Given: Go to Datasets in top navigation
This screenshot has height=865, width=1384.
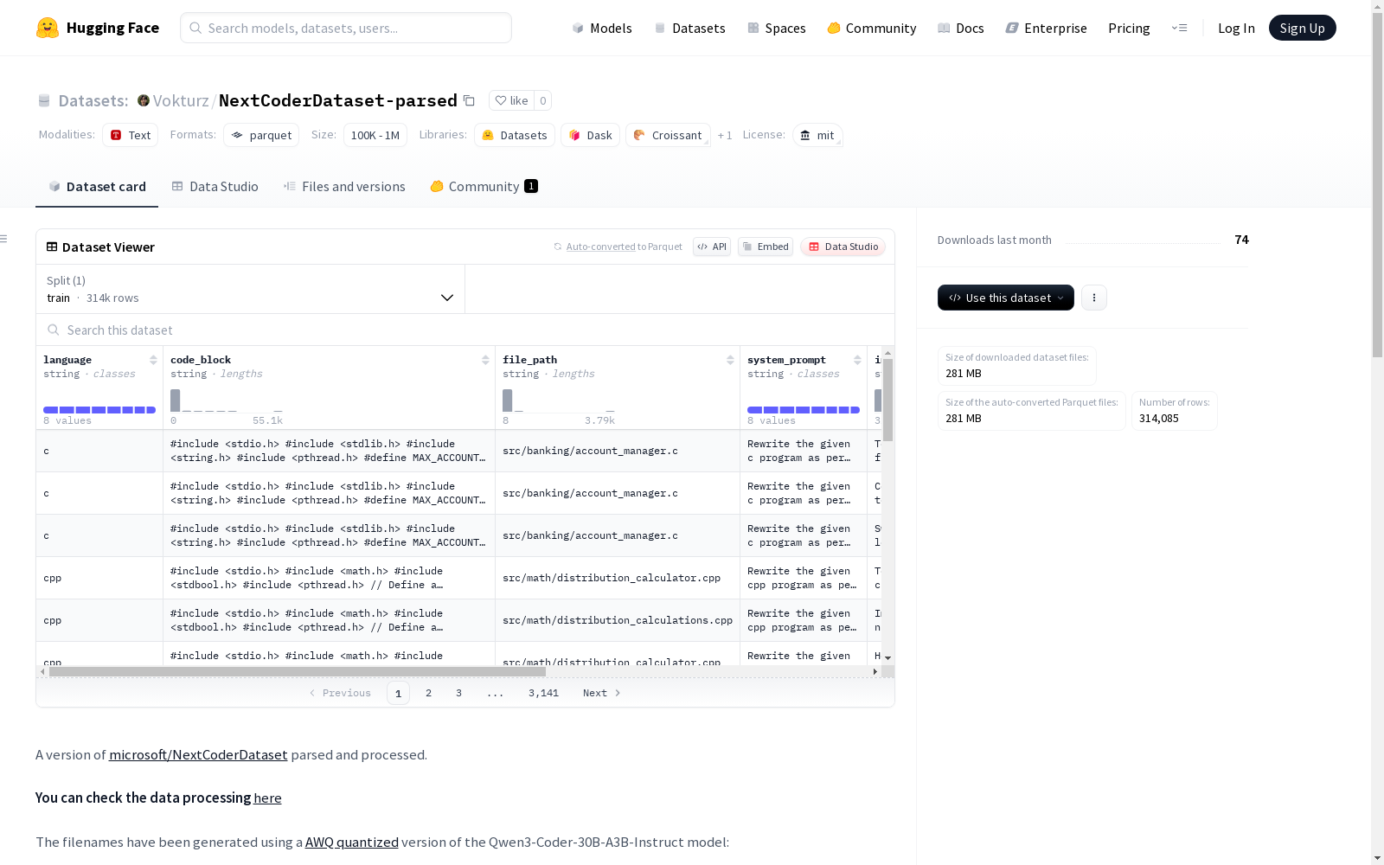Looking at the screenshot, I should (689, 28).
